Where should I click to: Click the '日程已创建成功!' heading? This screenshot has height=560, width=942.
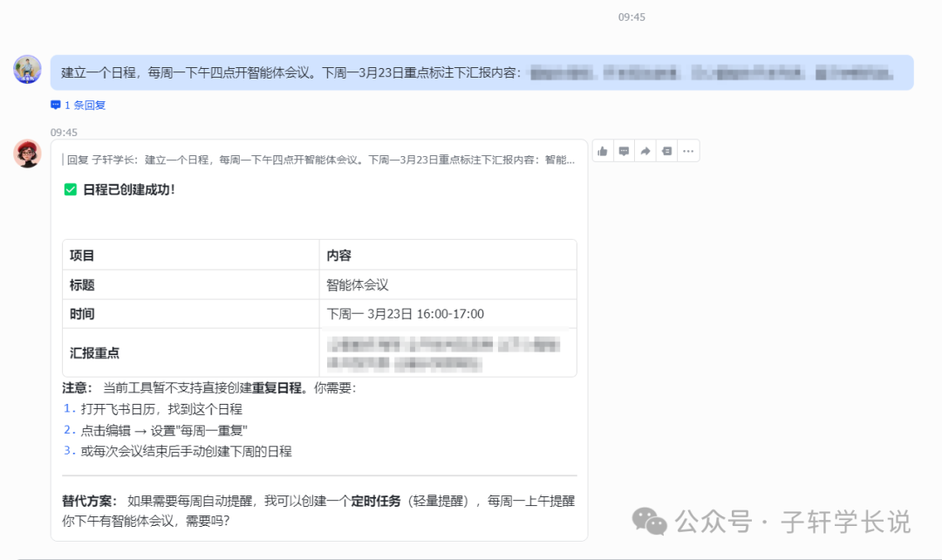click(x=129, y=190)
